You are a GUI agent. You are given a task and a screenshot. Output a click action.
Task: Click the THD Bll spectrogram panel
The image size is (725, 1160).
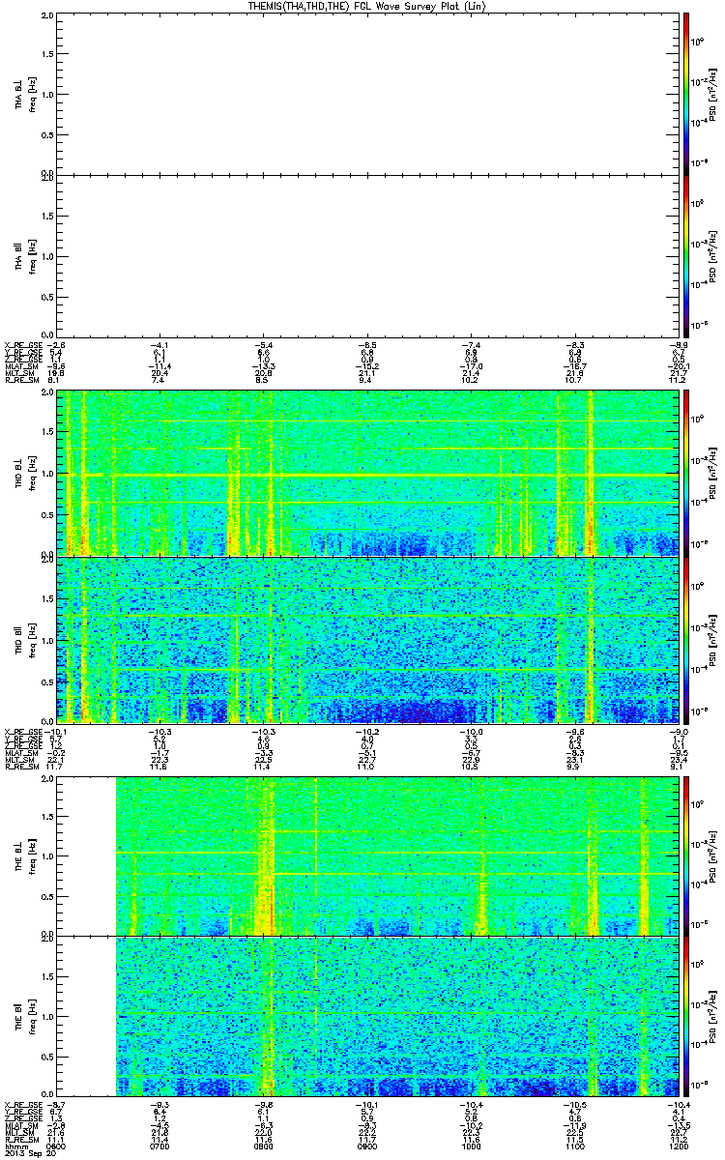click(362, 639)
